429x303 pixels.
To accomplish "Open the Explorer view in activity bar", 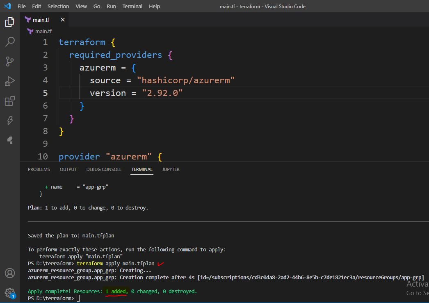I will tap(10, 22).
